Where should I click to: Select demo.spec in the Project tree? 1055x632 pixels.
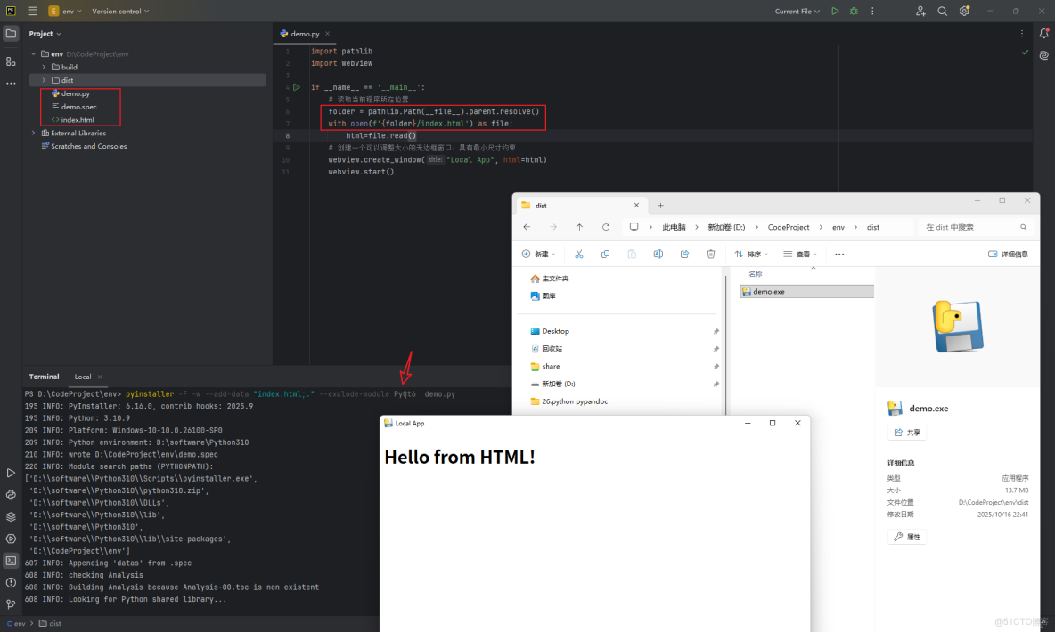click(81, 106)
